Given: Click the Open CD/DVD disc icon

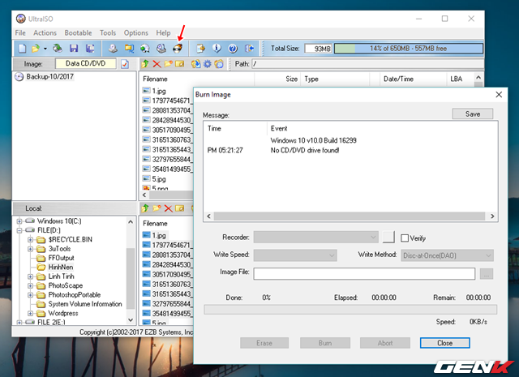Looking at the screenshot, I should click(x=58, y=49).
